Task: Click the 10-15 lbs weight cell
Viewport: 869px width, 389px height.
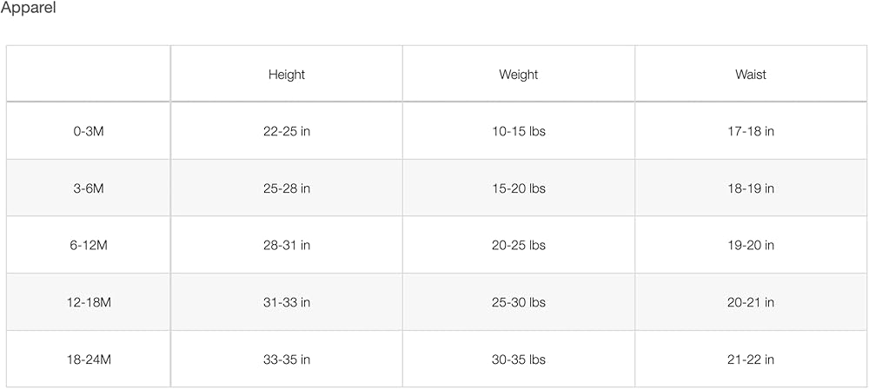Action: point(519,132)
